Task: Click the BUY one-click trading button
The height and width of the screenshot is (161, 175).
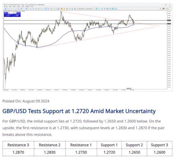Action: point(16,15)
